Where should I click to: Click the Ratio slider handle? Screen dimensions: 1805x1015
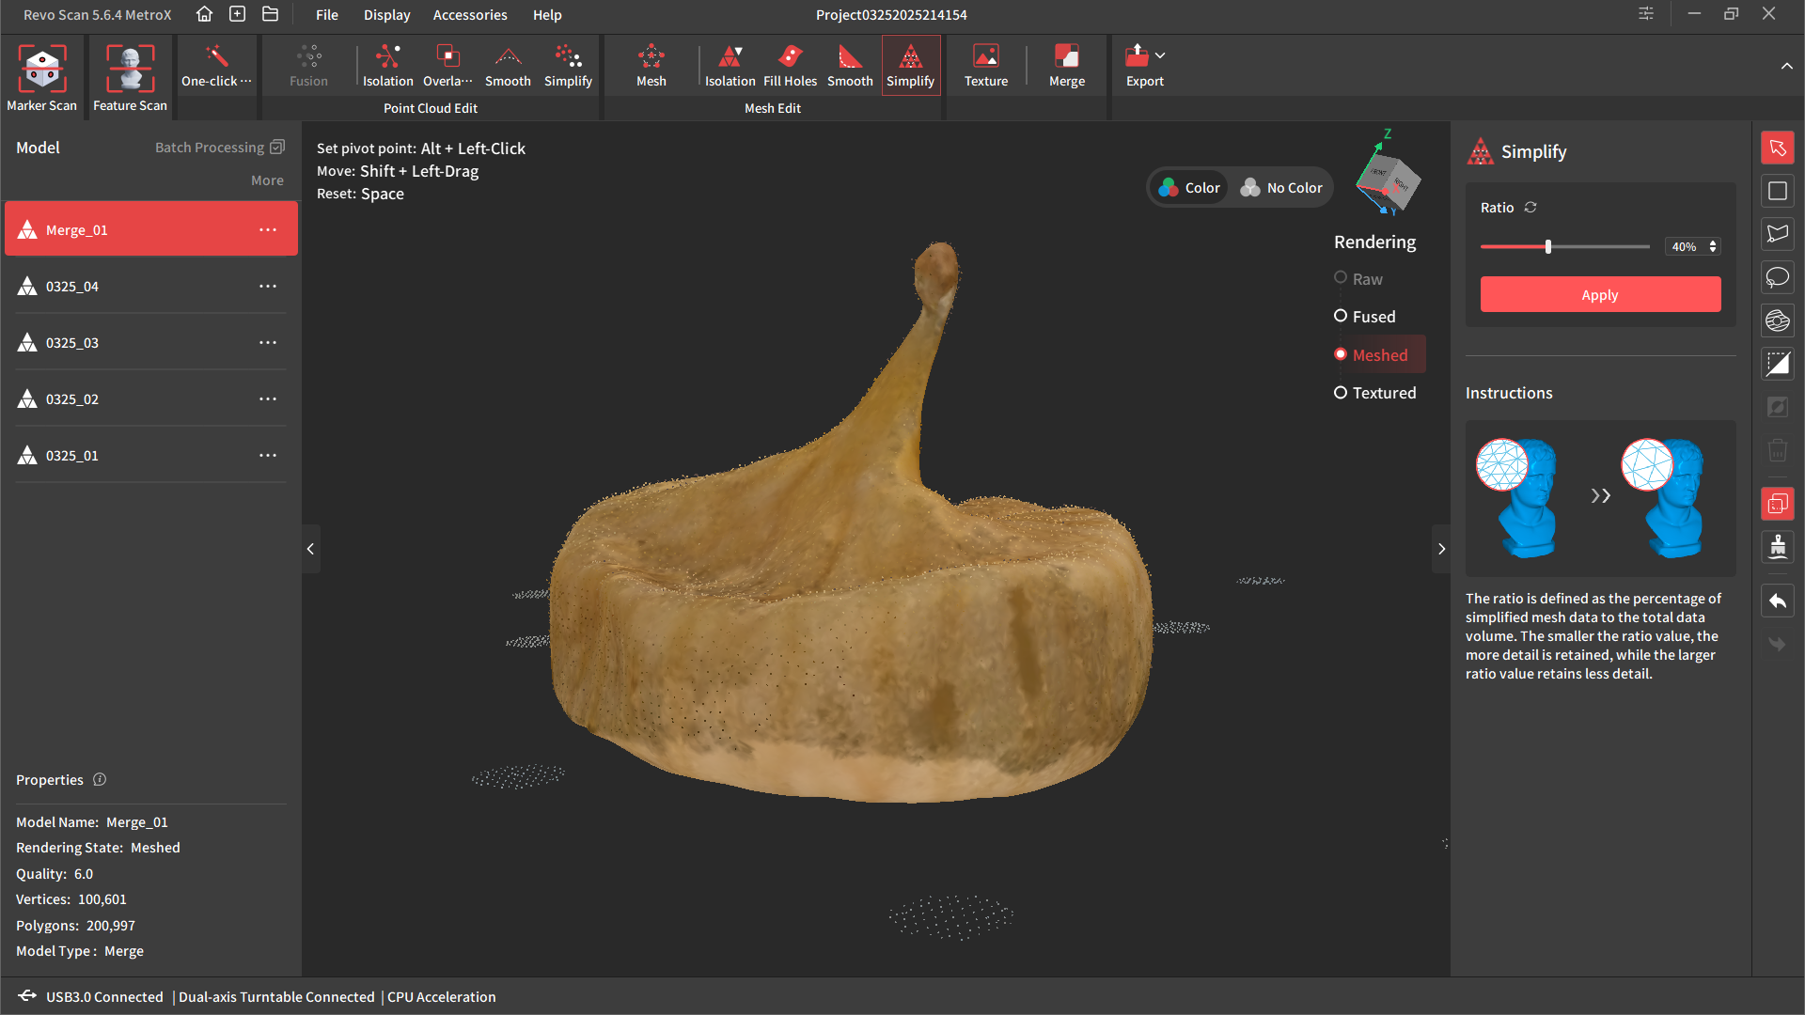point(1547,246)
